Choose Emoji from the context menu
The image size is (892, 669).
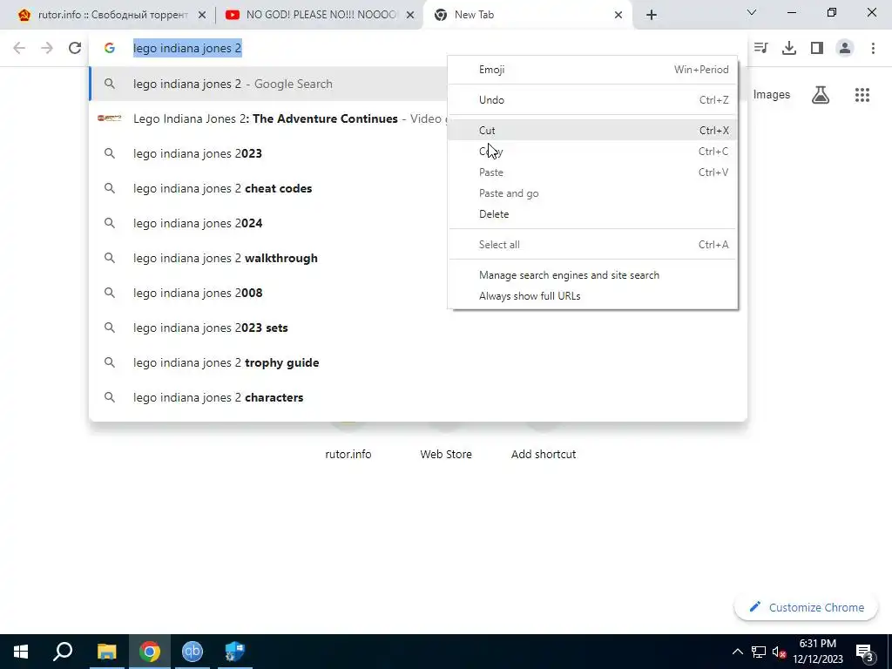click(x=592, y=70)
